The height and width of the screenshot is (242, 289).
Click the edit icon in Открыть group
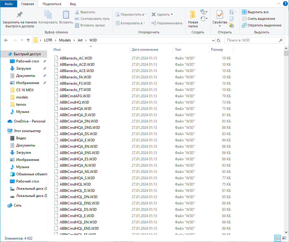click(x=231, y=19)
